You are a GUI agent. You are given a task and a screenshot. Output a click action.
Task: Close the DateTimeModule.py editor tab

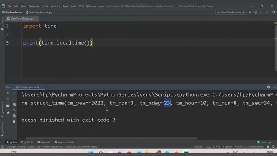(x=36, y=18)
